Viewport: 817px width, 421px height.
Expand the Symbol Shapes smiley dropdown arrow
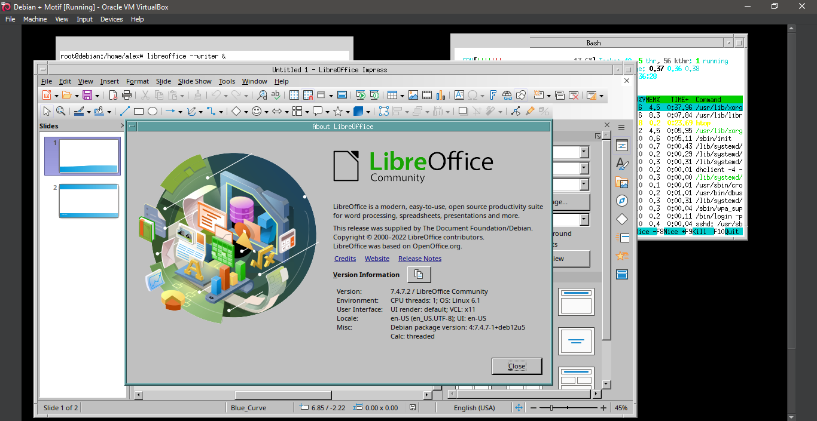267,112
